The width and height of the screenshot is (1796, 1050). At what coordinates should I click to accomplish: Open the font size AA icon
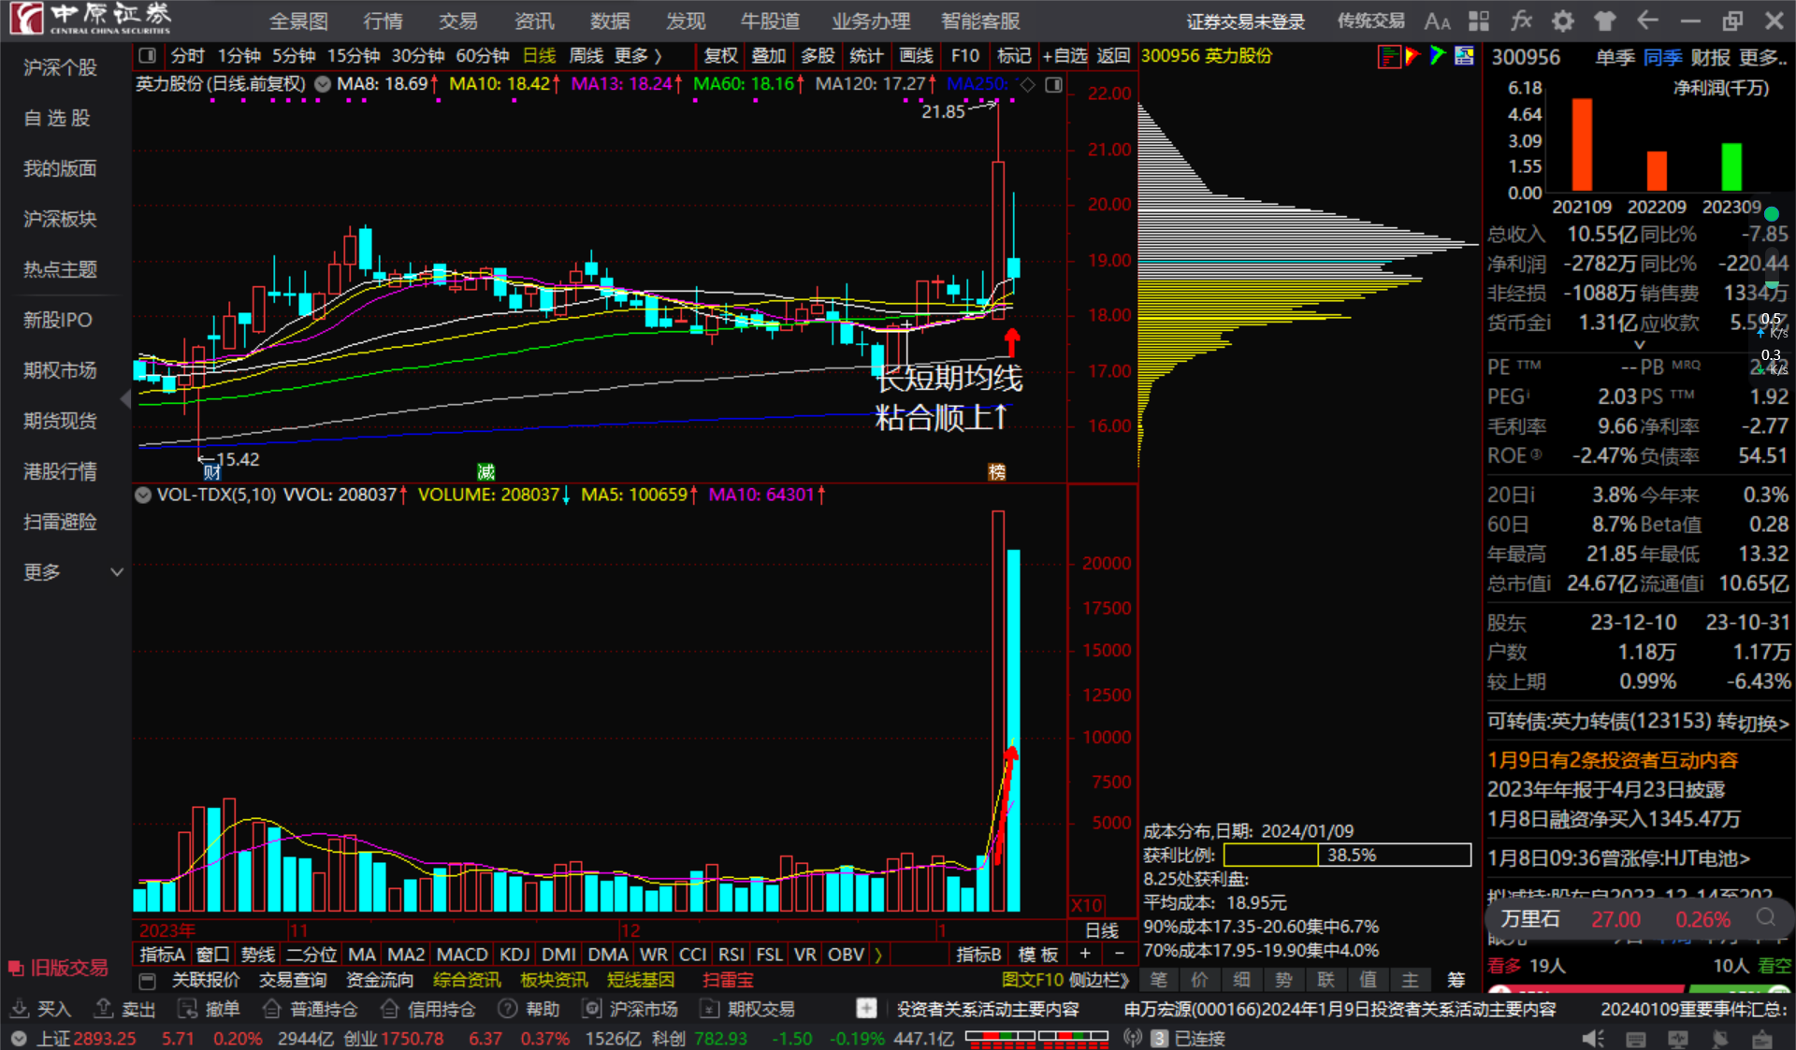click(x=1437, y=22)
